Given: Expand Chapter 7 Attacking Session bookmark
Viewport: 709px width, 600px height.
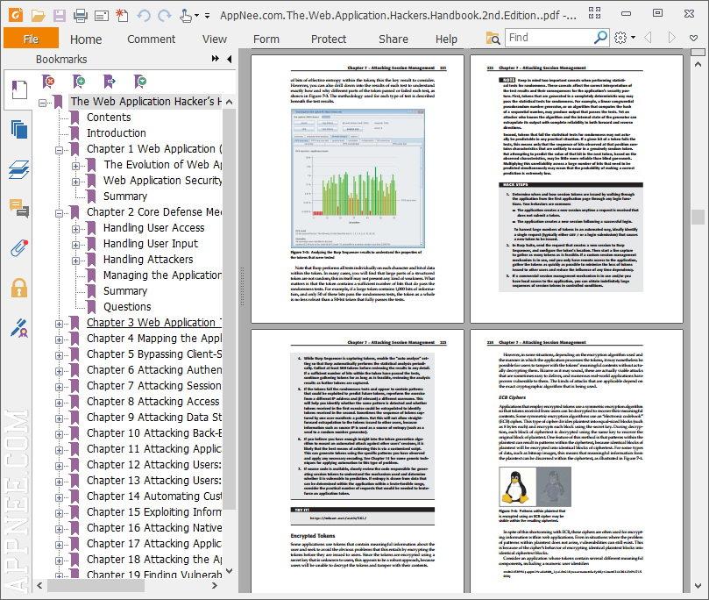Looking at the screenshot, I should 60,387.
